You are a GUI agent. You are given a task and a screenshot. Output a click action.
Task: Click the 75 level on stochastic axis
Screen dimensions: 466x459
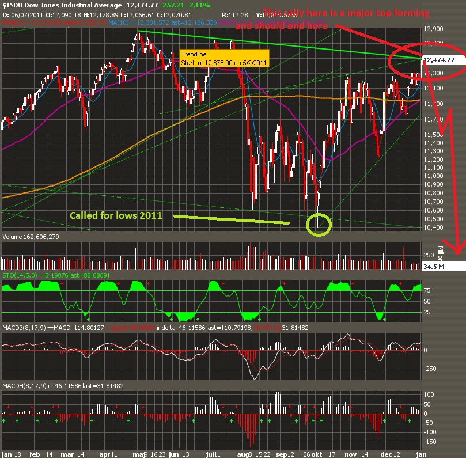coord(427,290)
